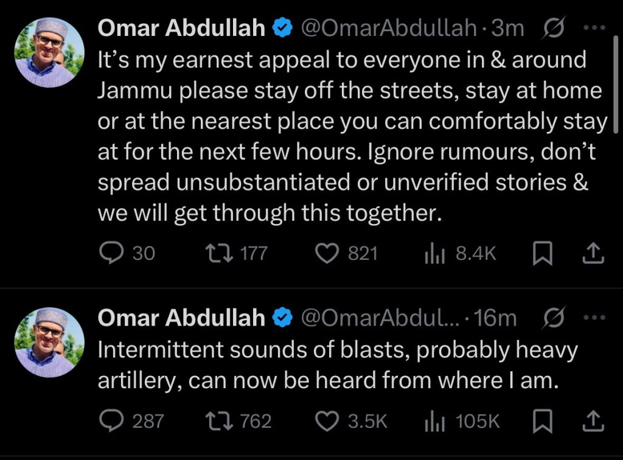The image size is (623, 460).
Task: View analytics of the 105K views tweet
Action: coord(432,420)
